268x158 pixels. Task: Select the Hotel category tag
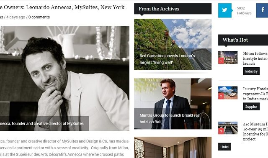coord(224,147)
